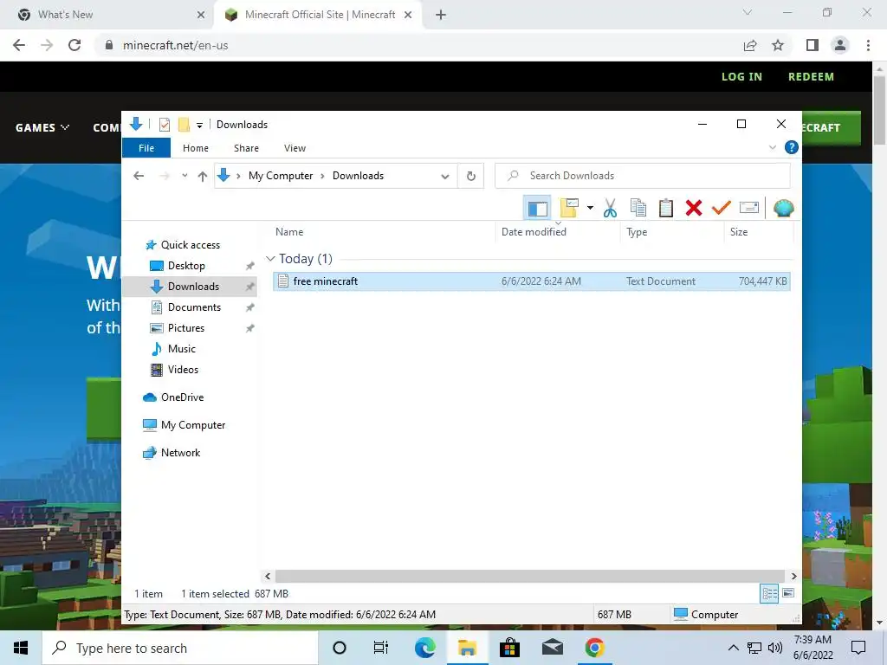The image size is (887, 665).
Task: Click LOG IN on Minecraft site
Action: pos(741,77)
